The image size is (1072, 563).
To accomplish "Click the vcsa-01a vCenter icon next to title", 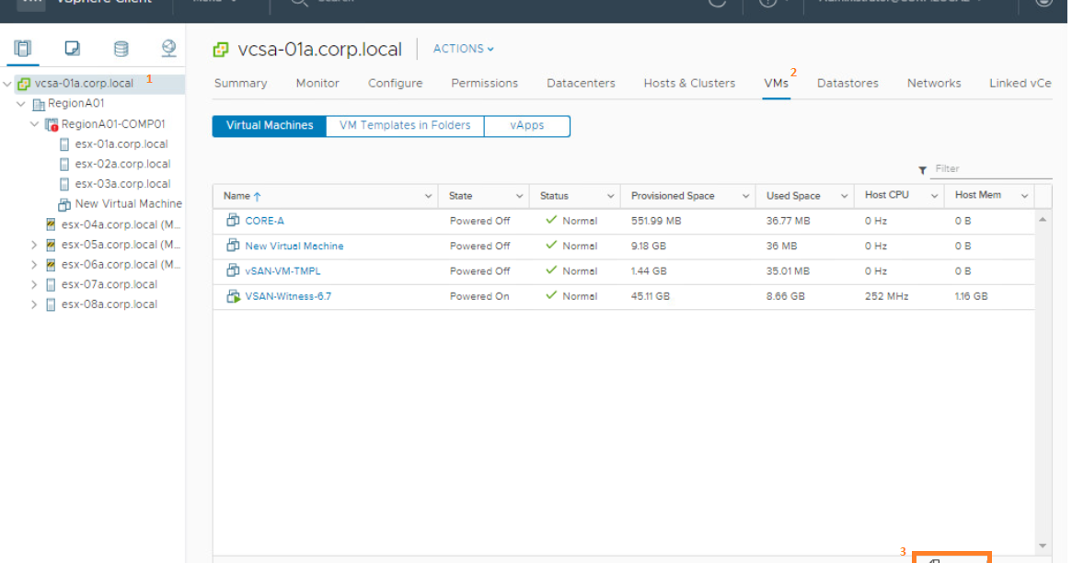I will (x=220, y=49).
